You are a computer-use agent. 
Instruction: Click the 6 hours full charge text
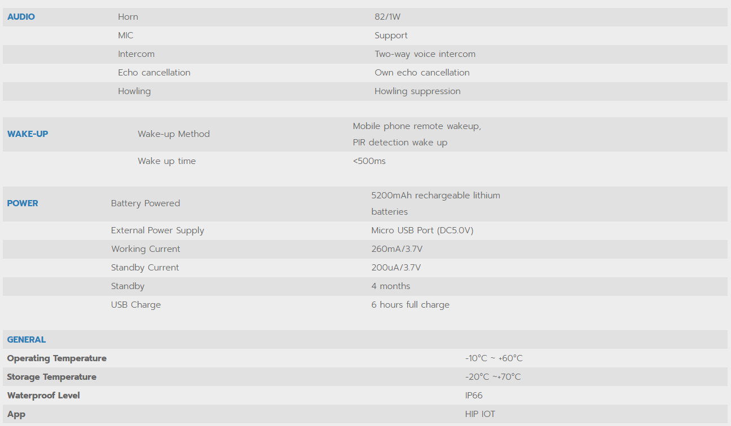[x=410, y=305]
